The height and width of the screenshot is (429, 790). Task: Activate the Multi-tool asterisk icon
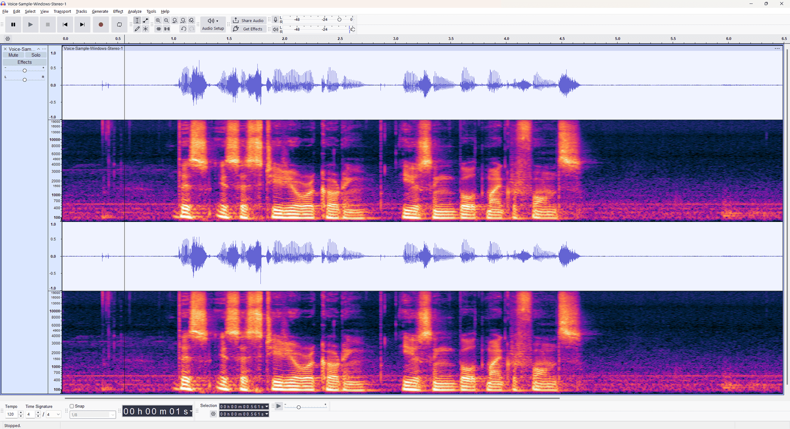(x=146, y=29)
